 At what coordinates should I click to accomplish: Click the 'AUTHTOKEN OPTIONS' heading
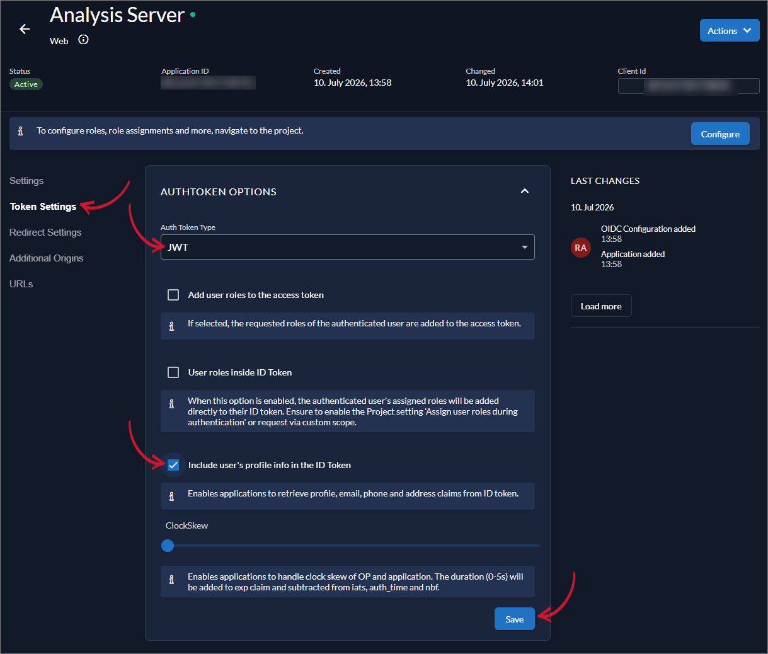219,192
